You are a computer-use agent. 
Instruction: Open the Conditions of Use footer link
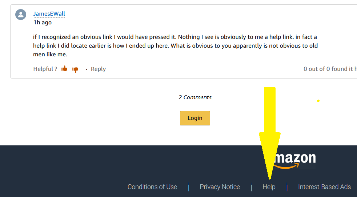coord(152,187)
